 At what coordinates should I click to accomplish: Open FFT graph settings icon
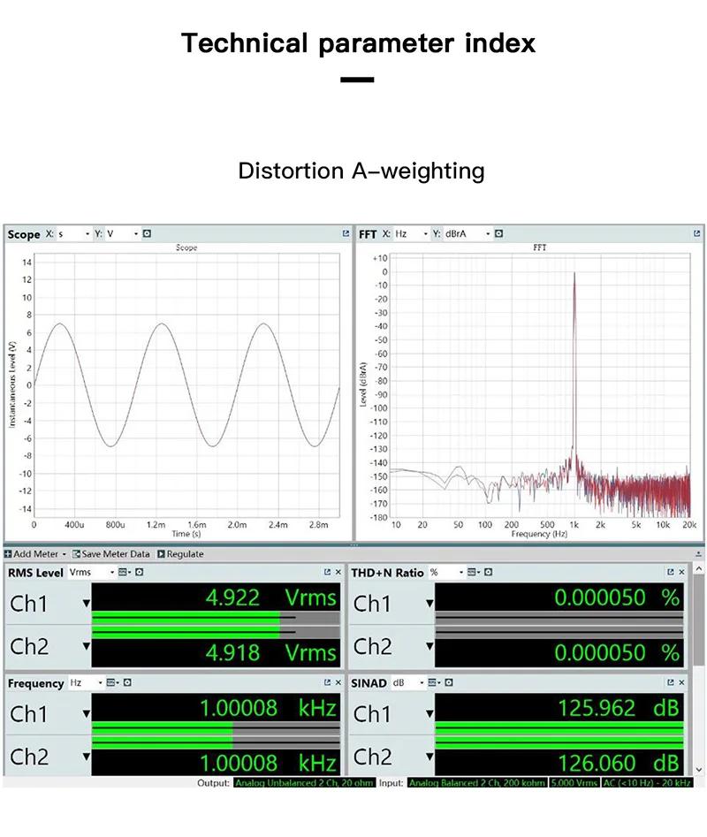point(498,234)
